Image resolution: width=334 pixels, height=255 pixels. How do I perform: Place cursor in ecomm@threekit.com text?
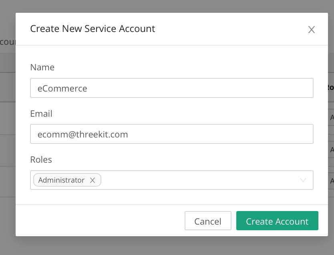[x=82, y=135]
